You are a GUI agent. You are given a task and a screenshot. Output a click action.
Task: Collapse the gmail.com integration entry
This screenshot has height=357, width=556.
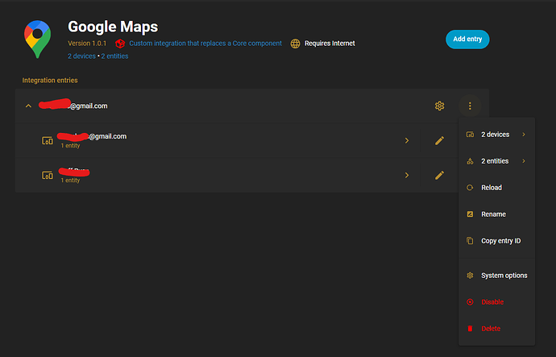[29, 106]
